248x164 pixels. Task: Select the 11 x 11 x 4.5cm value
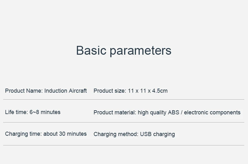point(148,91)
